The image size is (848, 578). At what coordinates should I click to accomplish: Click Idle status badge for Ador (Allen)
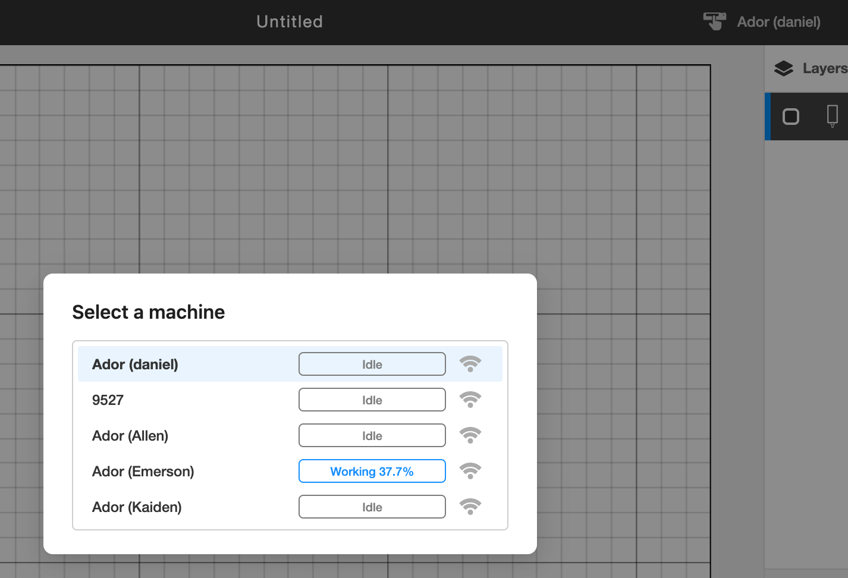pos(372,435)
